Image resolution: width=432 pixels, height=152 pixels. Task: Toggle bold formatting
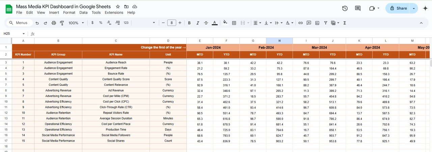click(x=189, y=23)
